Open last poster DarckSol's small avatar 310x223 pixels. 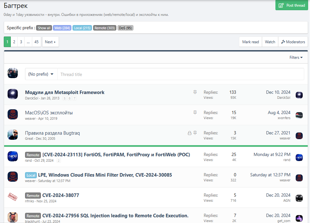click(299, 95)
